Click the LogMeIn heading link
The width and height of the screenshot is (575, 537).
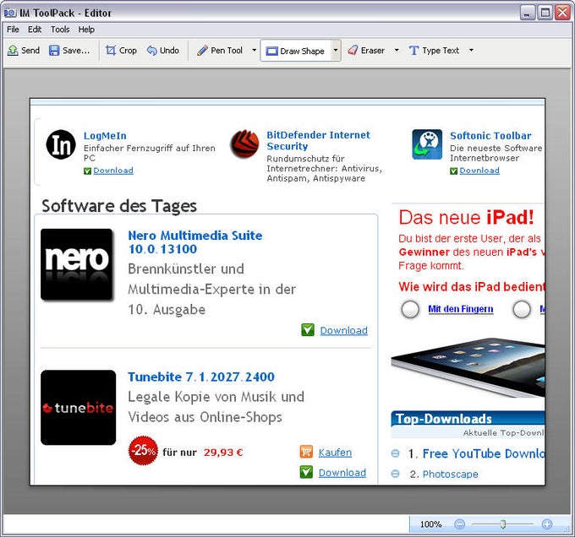[x=105, y=136]
